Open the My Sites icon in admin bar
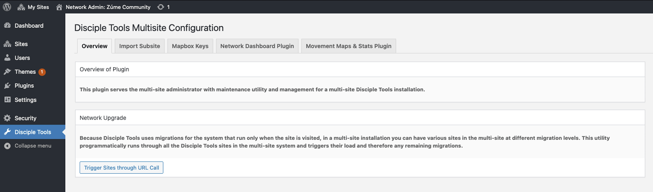 coord(21,7)
